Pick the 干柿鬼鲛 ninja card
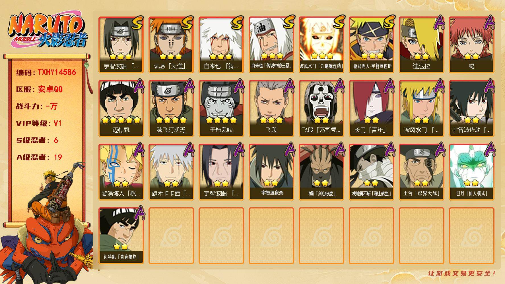 (x=221, y=108)
